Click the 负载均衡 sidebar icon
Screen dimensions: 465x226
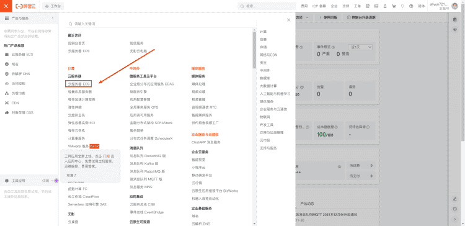point(7,93)
